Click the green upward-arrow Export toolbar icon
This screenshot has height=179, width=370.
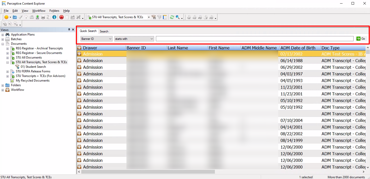coord(37,17)
